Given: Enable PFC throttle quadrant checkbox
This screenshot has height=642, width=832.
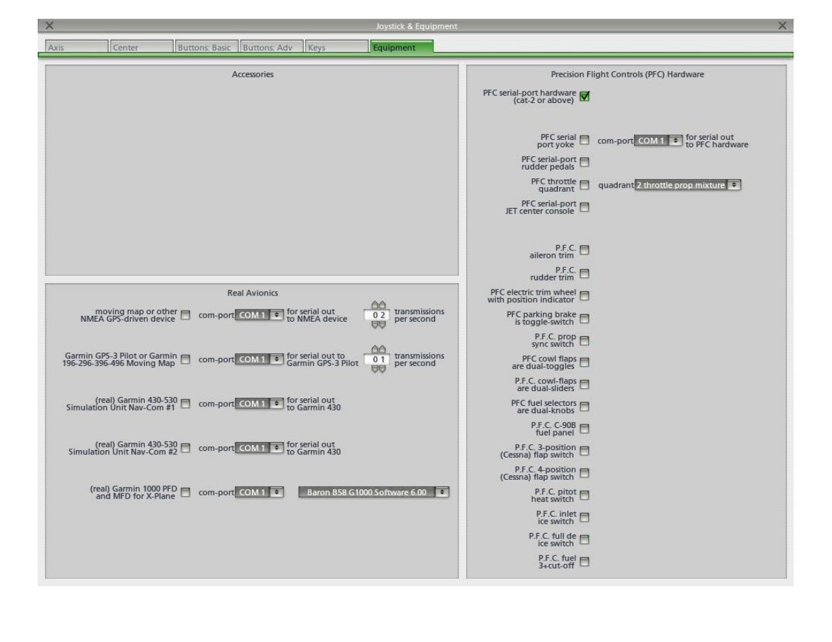Looking at the screenshot, I should [584, 185].
